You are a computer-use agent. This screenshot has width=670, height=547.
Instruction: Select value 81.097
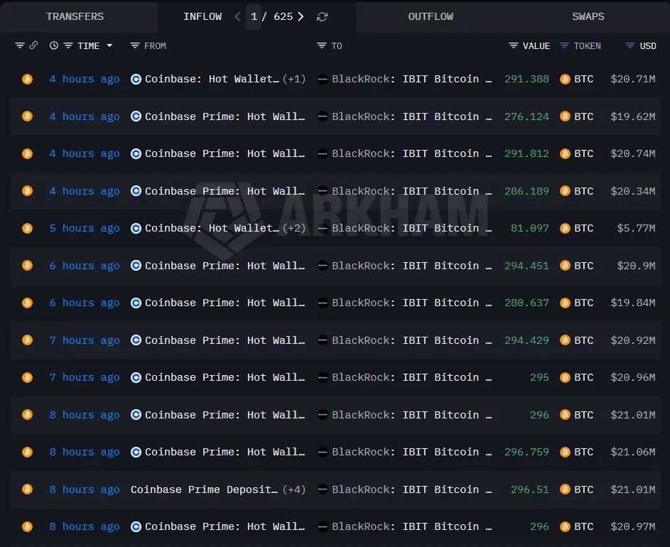point(530,228)
